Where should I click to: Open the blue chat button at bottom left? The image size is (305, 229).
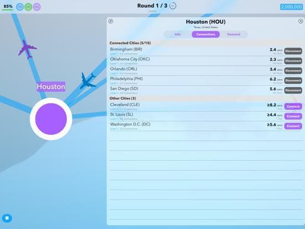pos(7,218)
